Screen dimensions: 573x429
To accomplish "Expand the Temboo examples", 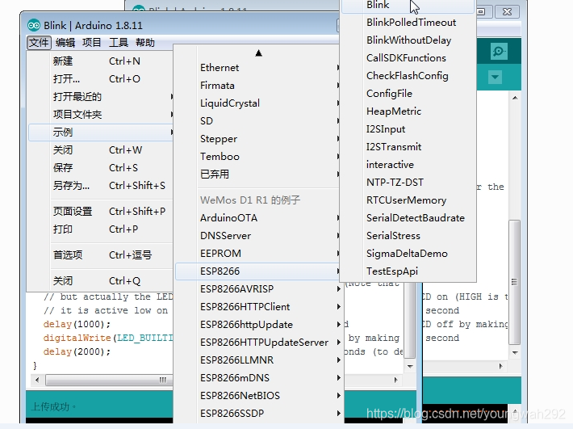I will (x=257, y=157).
